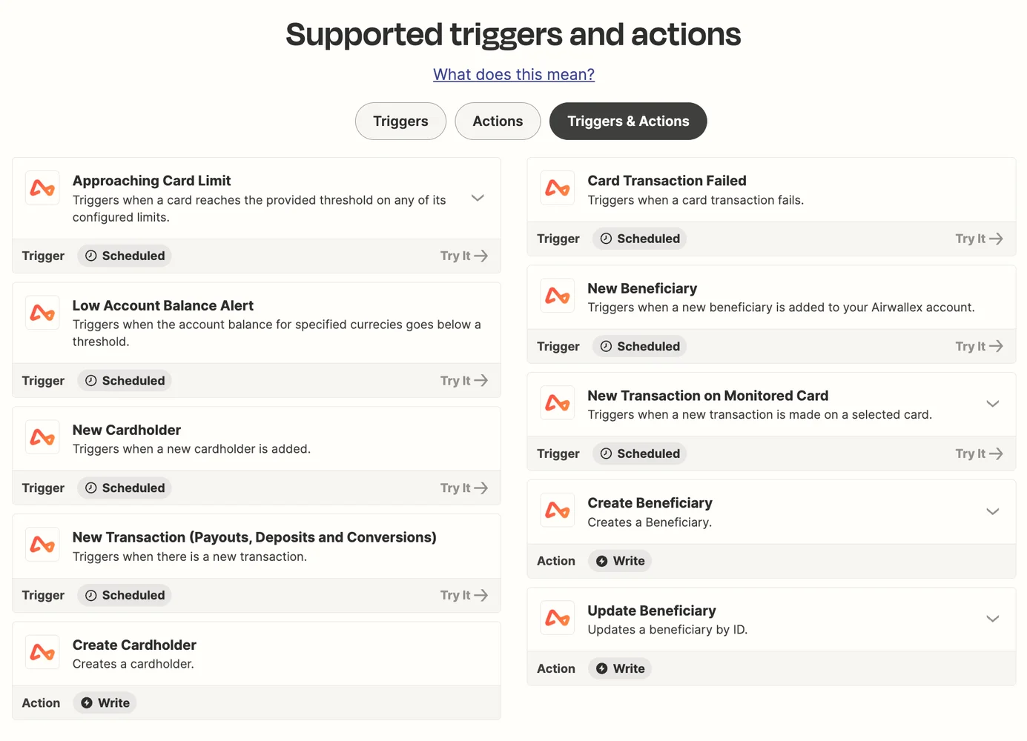This screenshot has height=741, width=1027.
Task: Click Try It on Card Transaction Failed
Action: [x=979, y=239]
